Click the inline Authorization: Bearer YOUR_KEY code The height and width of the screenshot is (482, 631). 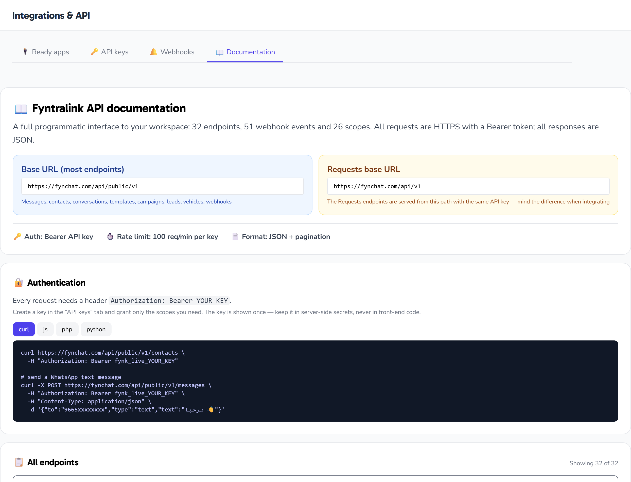tap(169, 301)
